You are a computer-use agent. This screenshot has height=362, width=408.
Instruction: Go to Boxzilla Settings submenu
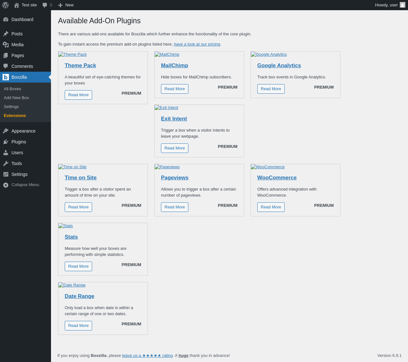pyautogui.click(x=11, y=107)
